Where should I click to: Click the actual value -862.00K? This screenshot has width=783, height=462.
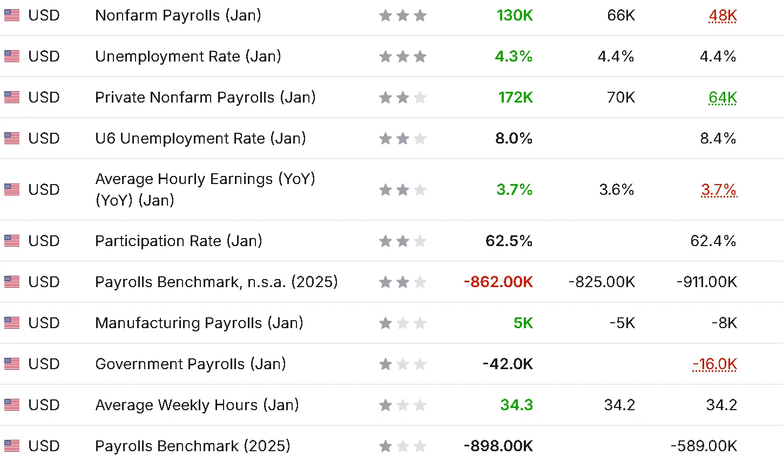[x=498, y=282]
